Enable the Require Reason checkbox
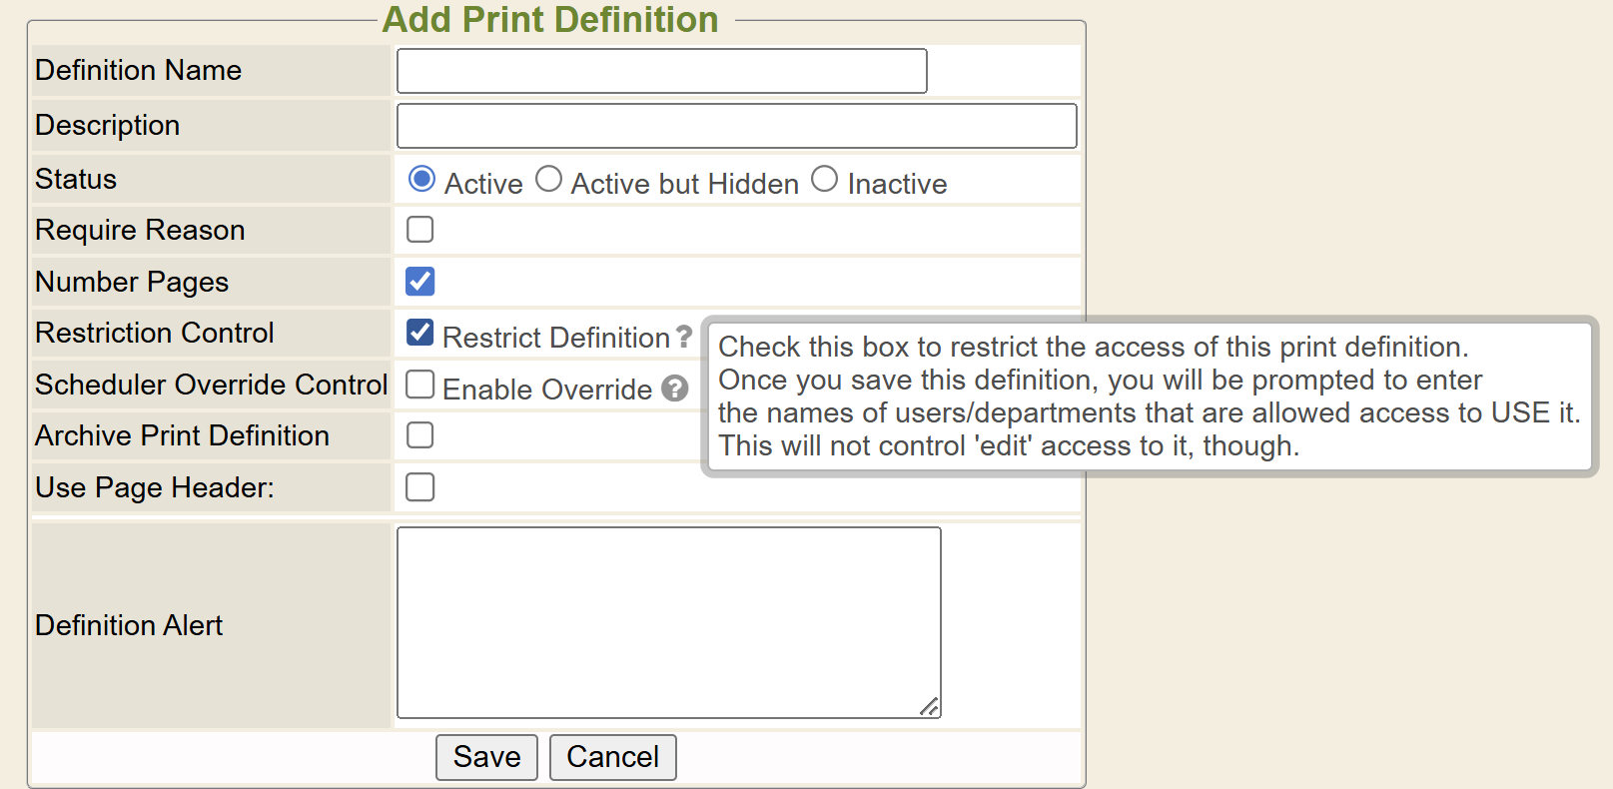 [420, 230]
